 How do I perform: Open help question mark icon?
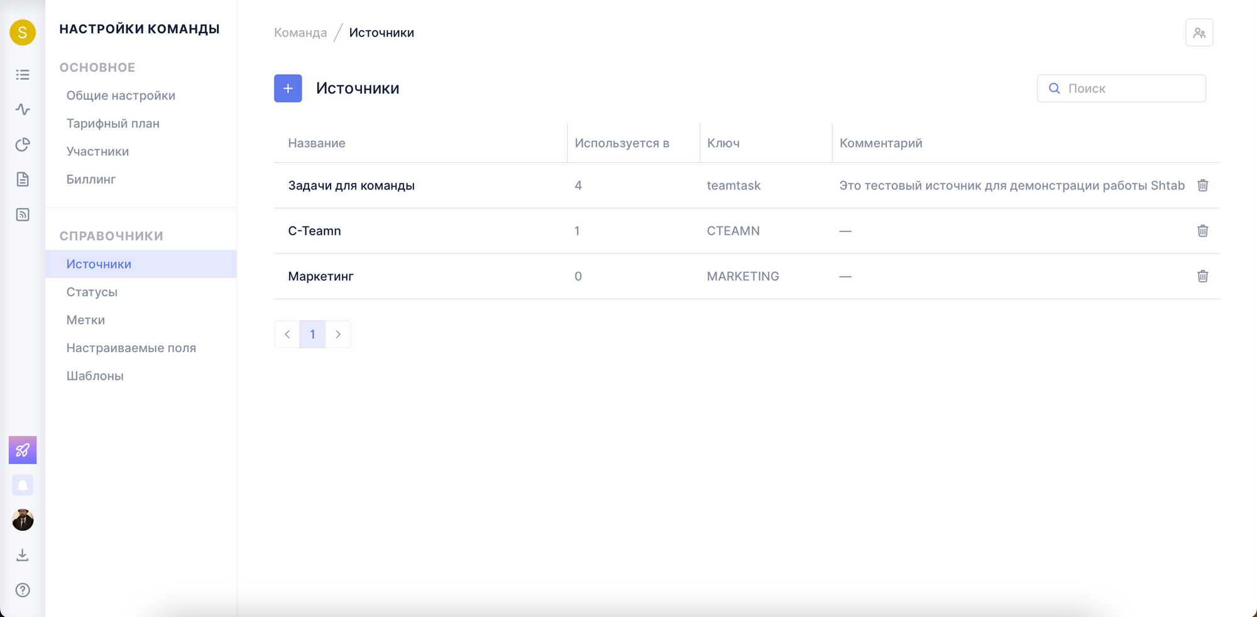[23, 590]
